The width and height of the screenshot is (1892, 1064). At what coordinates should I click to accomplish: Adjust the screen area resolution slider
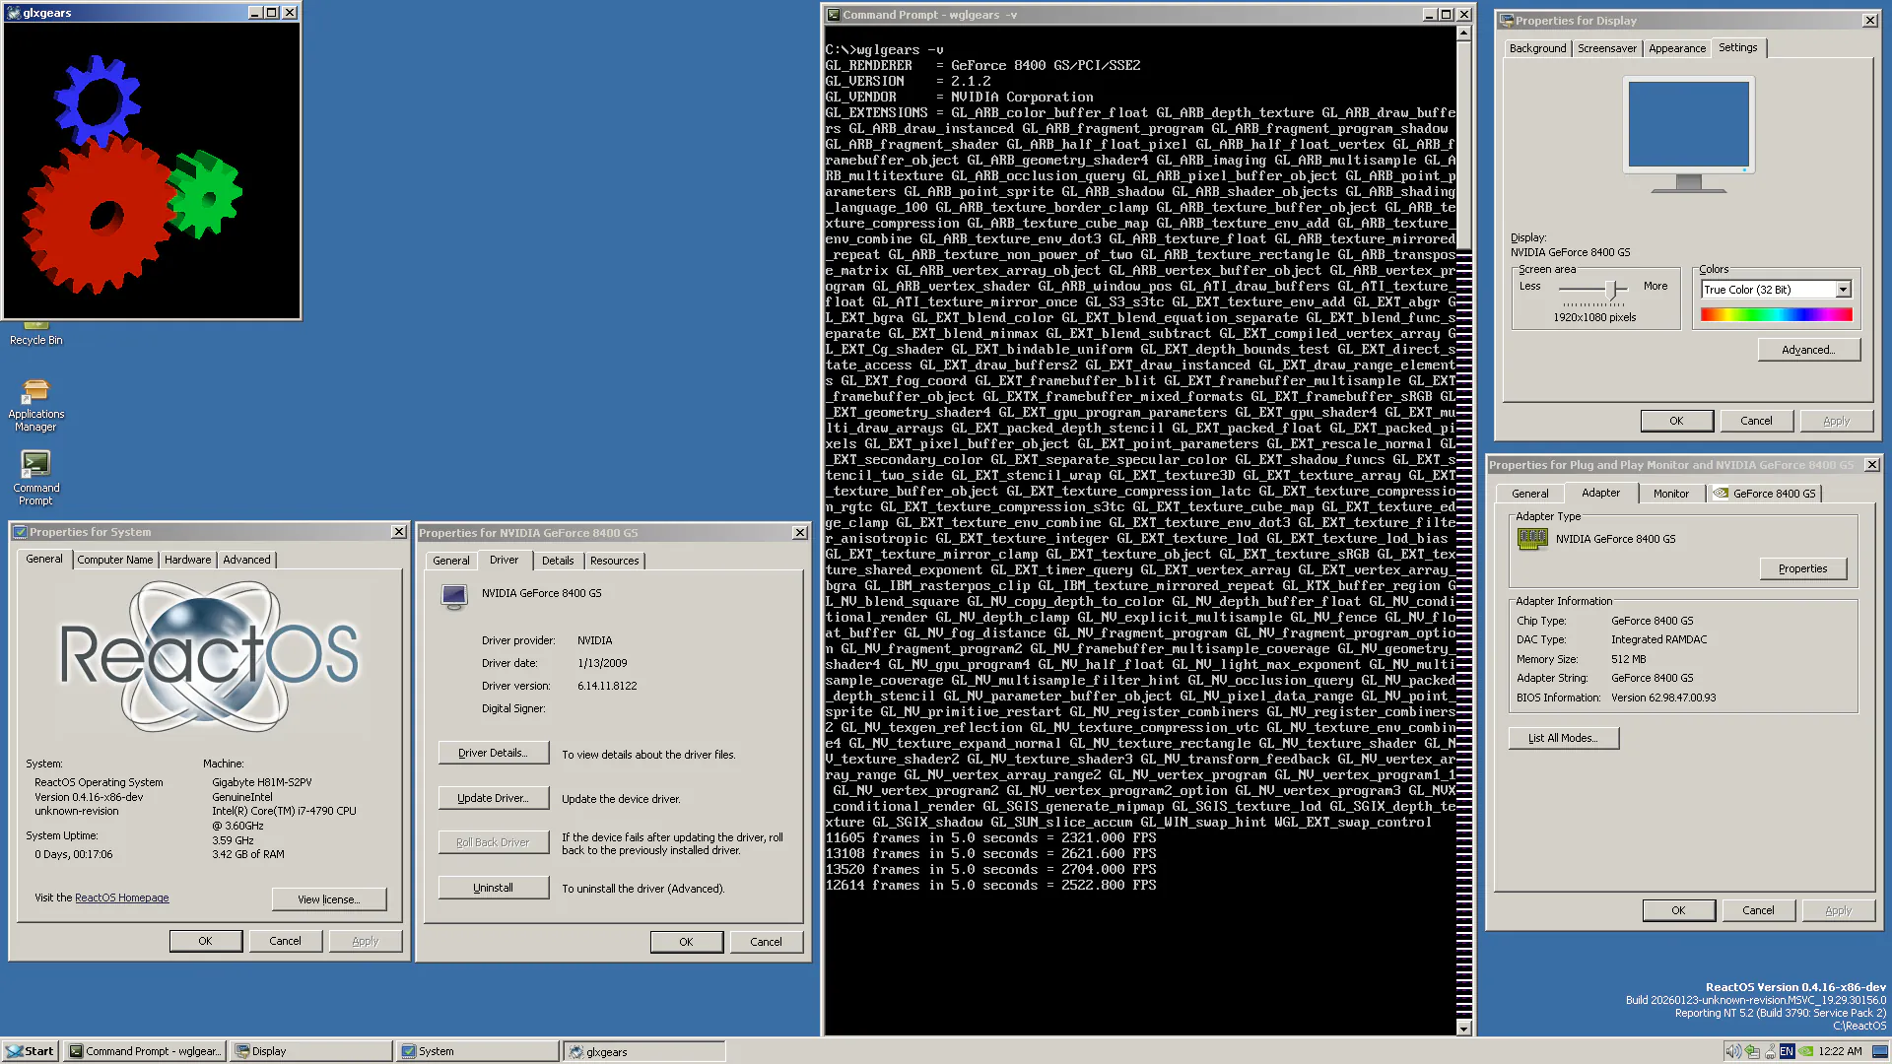tap(1613, 289)
